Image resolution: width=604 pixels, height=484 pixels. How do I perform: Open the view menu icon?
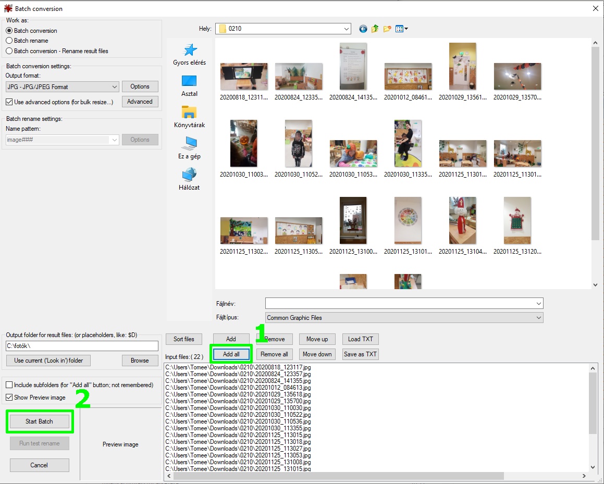click(401, 29)
